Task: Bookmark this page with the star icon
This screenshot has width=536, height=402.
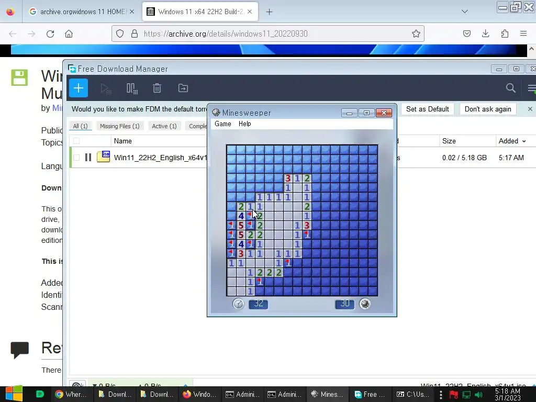Action: click(416, 33)
